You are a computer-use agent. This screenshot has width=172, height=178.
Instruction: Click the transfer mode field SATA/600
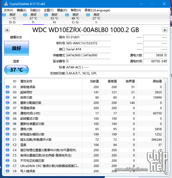click(x=88, y=55)
